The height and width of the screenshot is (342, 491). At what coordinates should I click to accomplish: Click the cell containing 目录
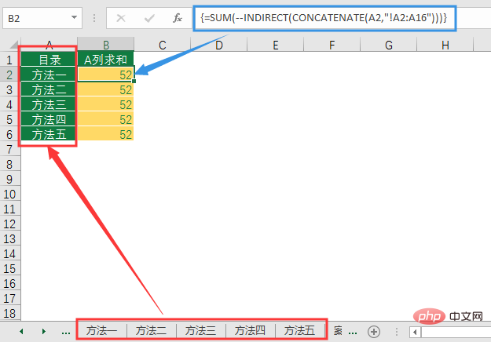[x=49, y=60]
